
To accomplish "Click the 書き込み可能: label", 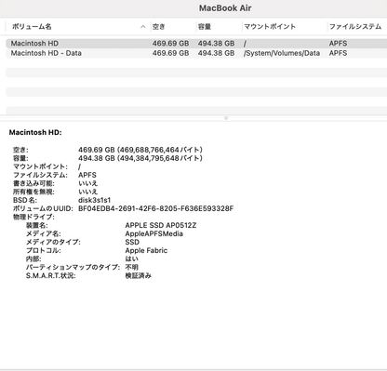I will 33,183.
